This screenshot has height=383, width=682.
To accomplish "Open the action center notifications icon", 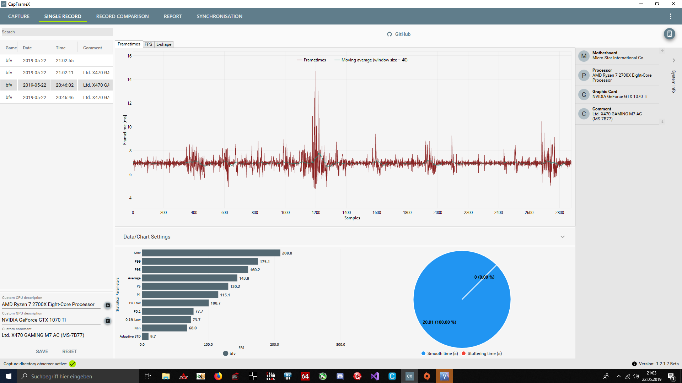I will click(671, 376).
